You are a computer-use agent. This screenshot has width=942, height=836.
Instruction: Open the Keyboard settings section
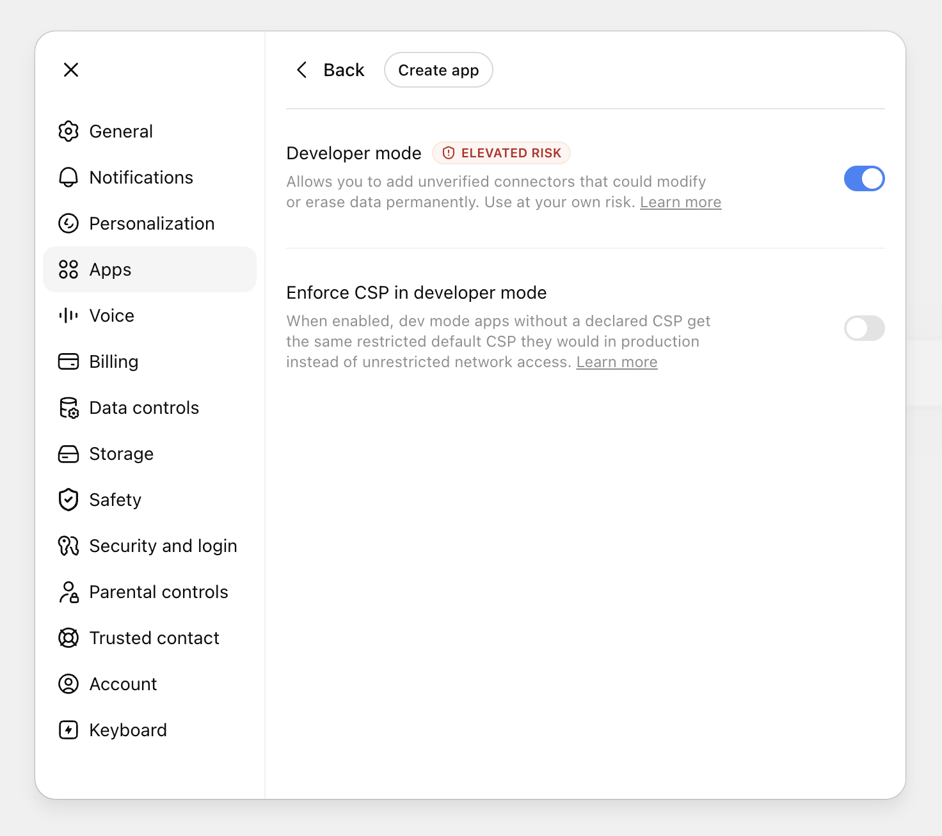[x=150, y=730]
